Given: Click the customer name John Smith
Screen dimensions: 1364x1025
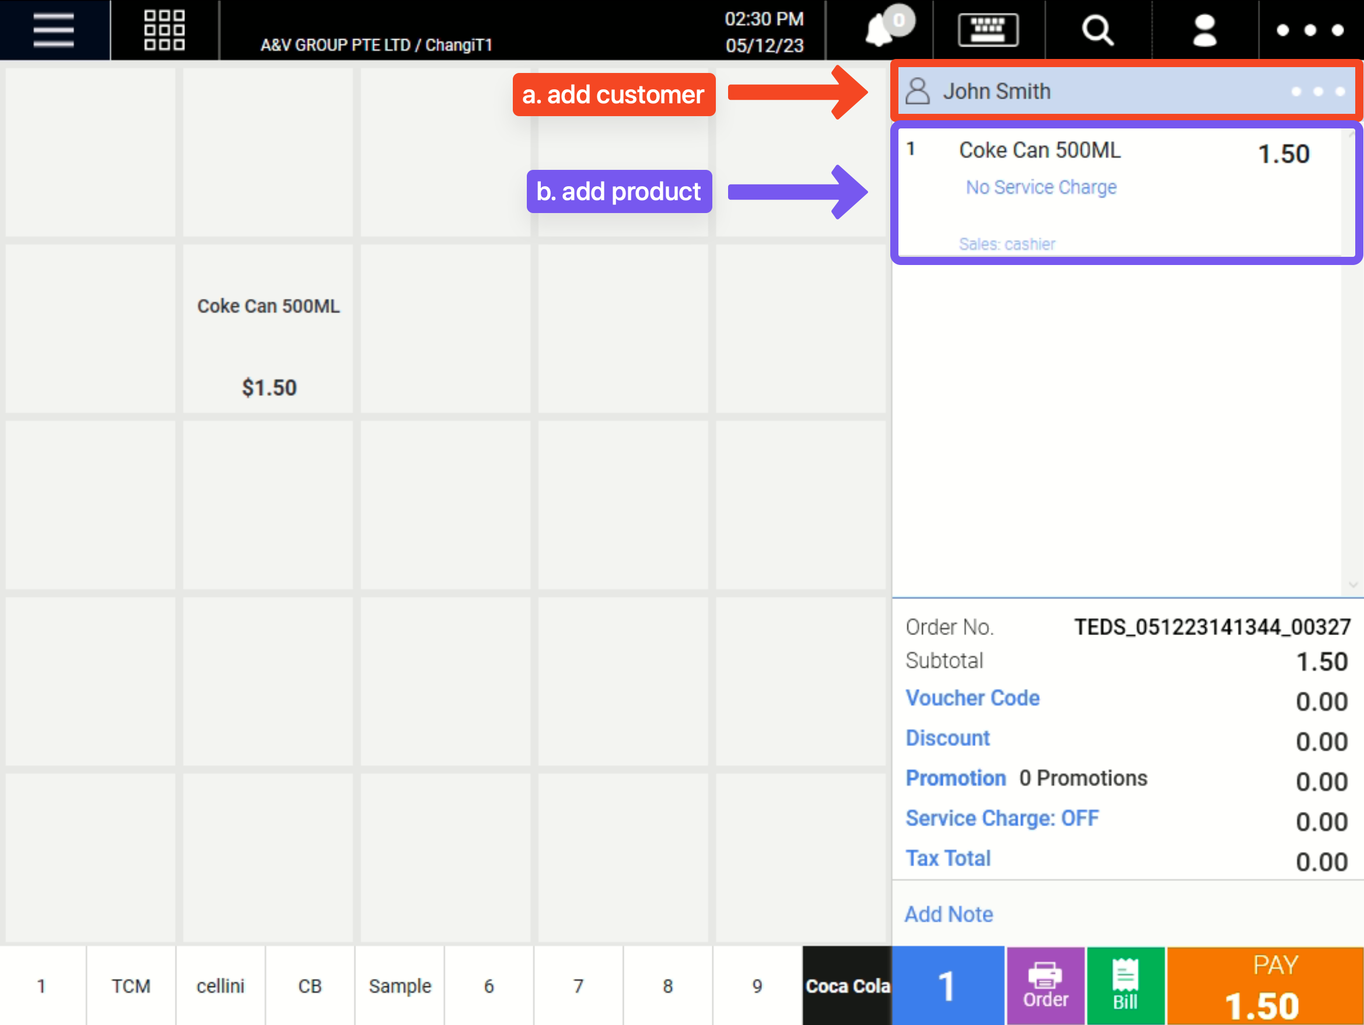Looking at the screenshot, I should coord(996,91).
